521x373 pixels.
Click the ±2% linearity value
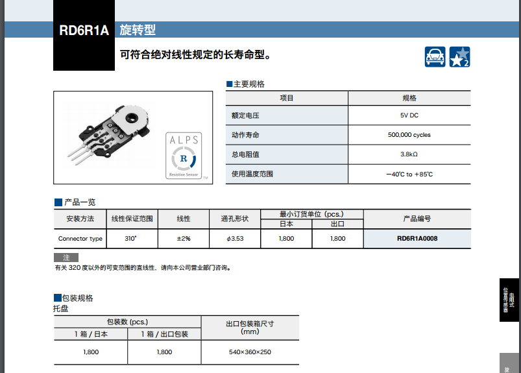point(184,239)
